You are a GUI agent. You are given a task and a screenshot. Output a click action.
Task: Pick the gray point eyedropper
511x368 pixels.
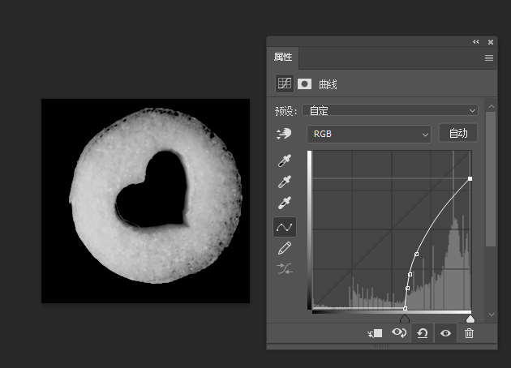tap(285, 182)
